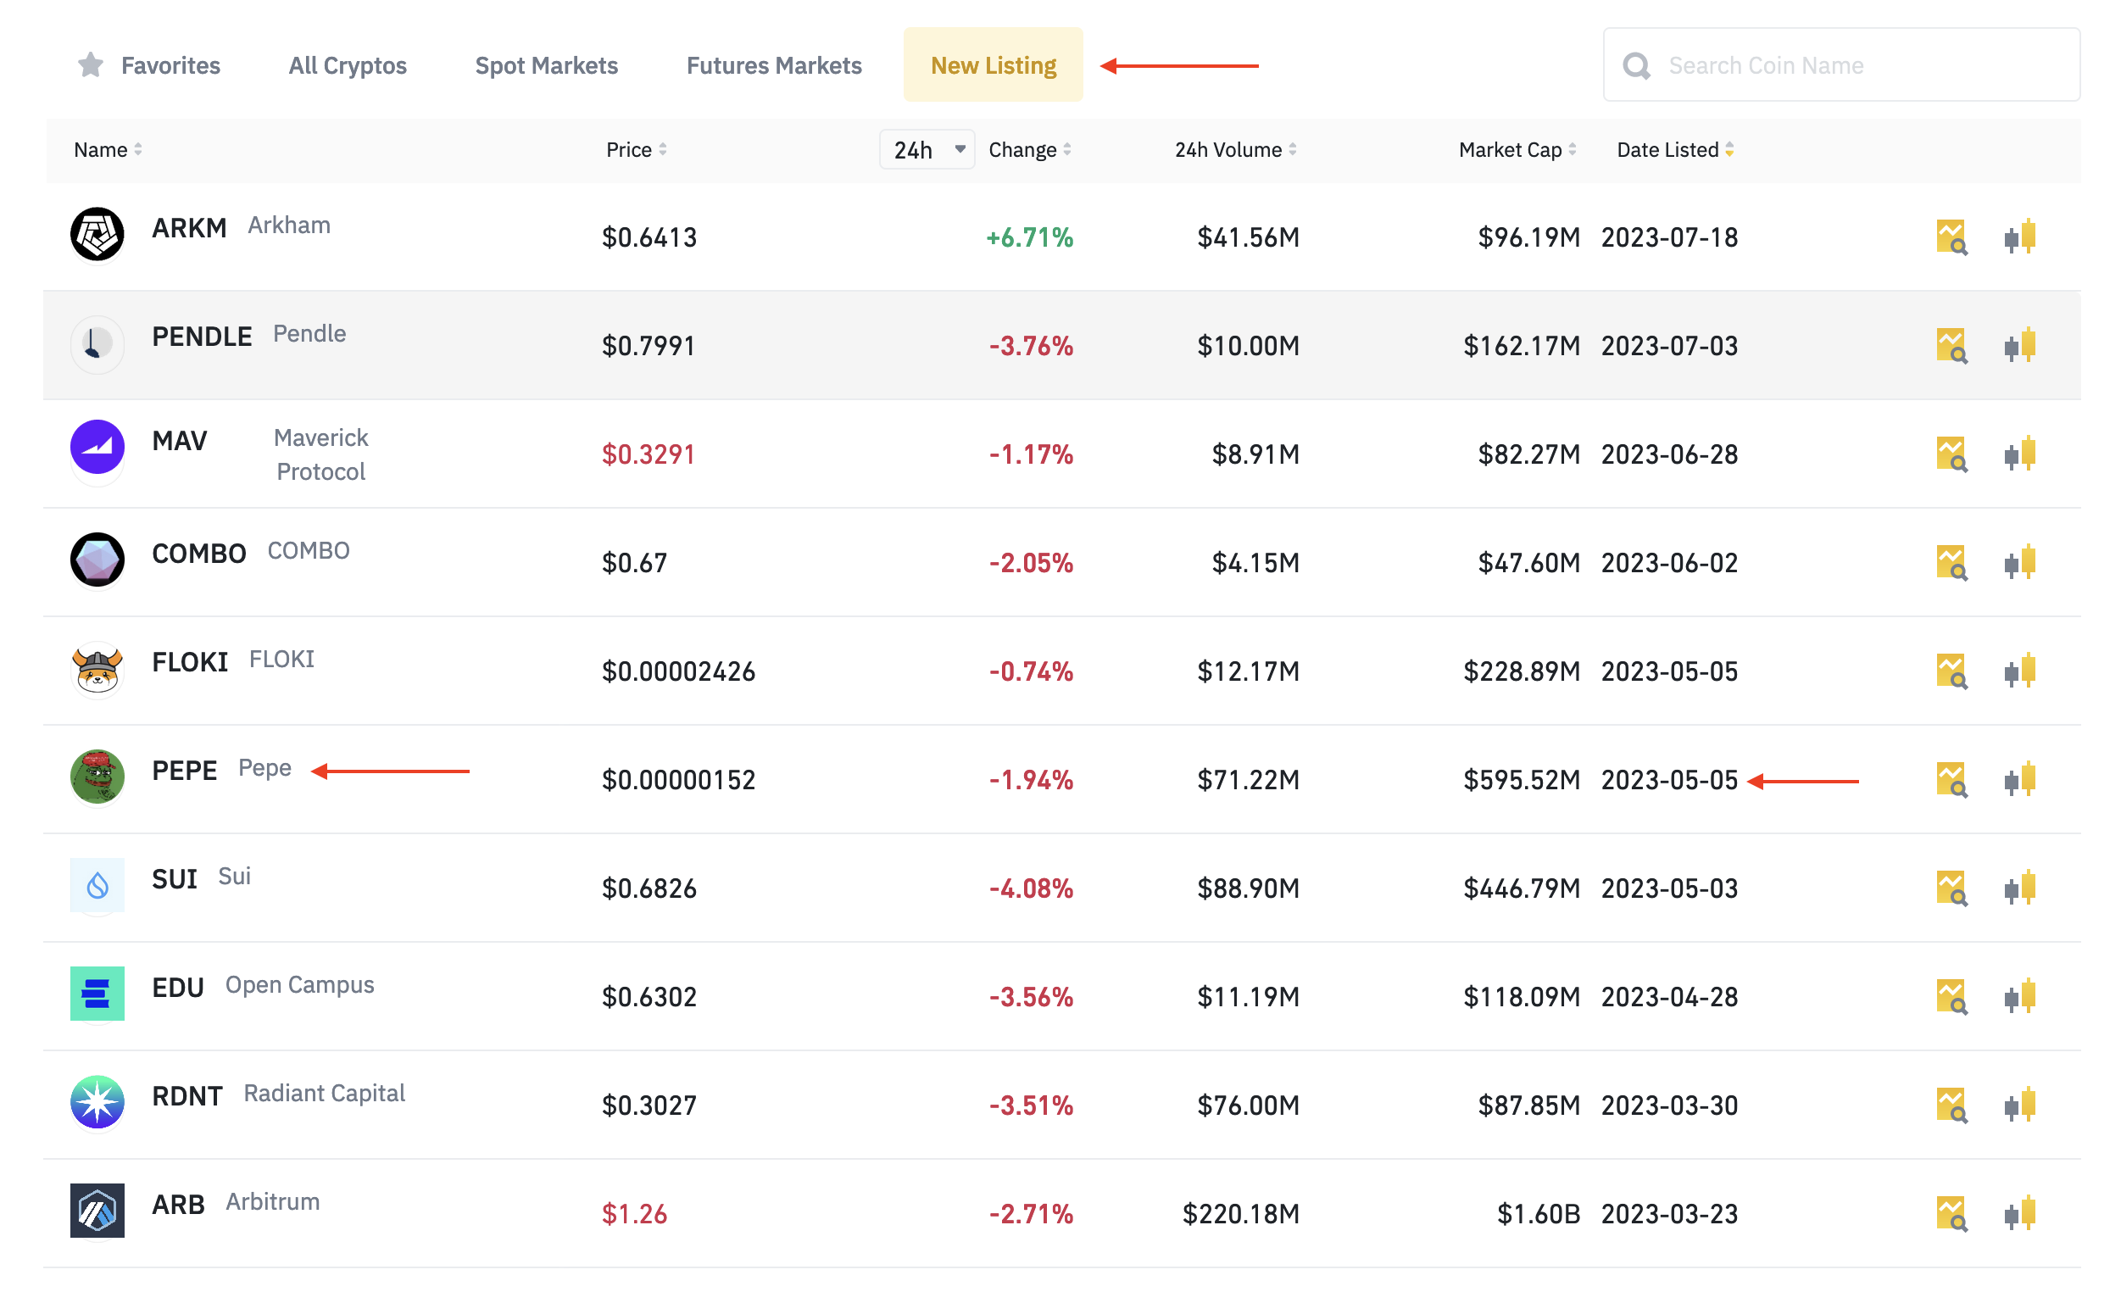Select the New Listing tab
2121x1292 pixels.
coord(993,64)
